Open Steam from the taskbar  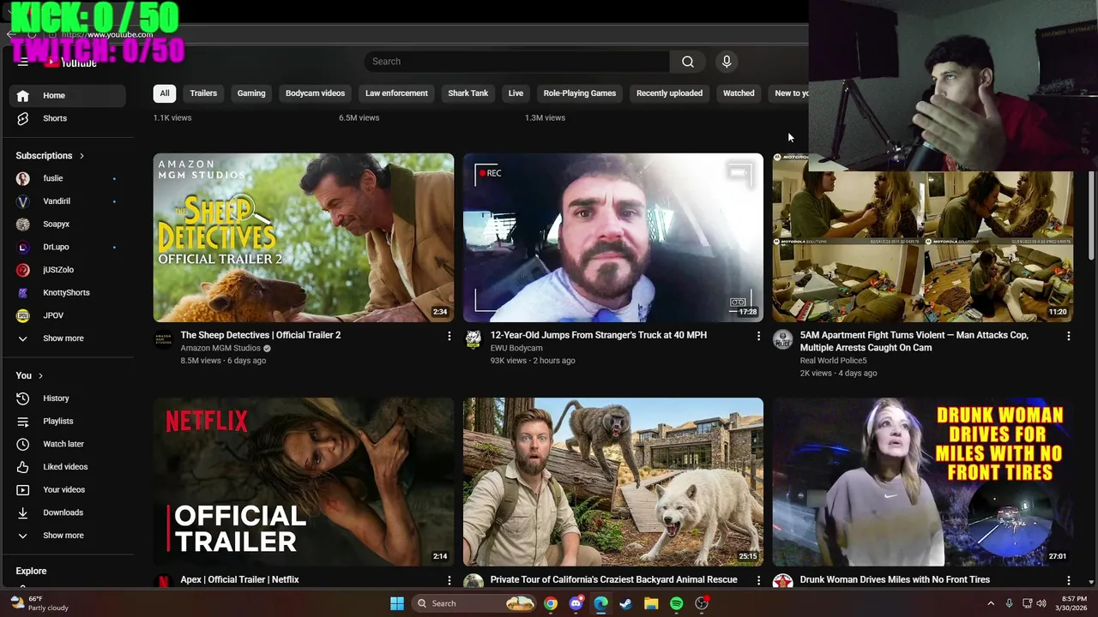click(626, 603)
